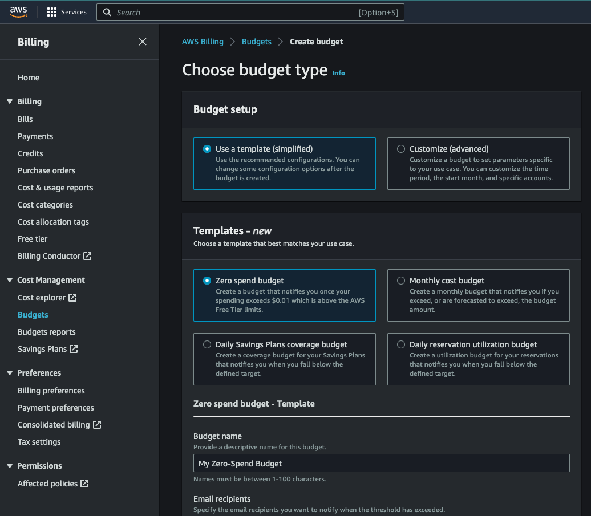Viewport: 591px width, 516px height.
Task: Open Affected policies external link icon
Action: pos(84,484)
